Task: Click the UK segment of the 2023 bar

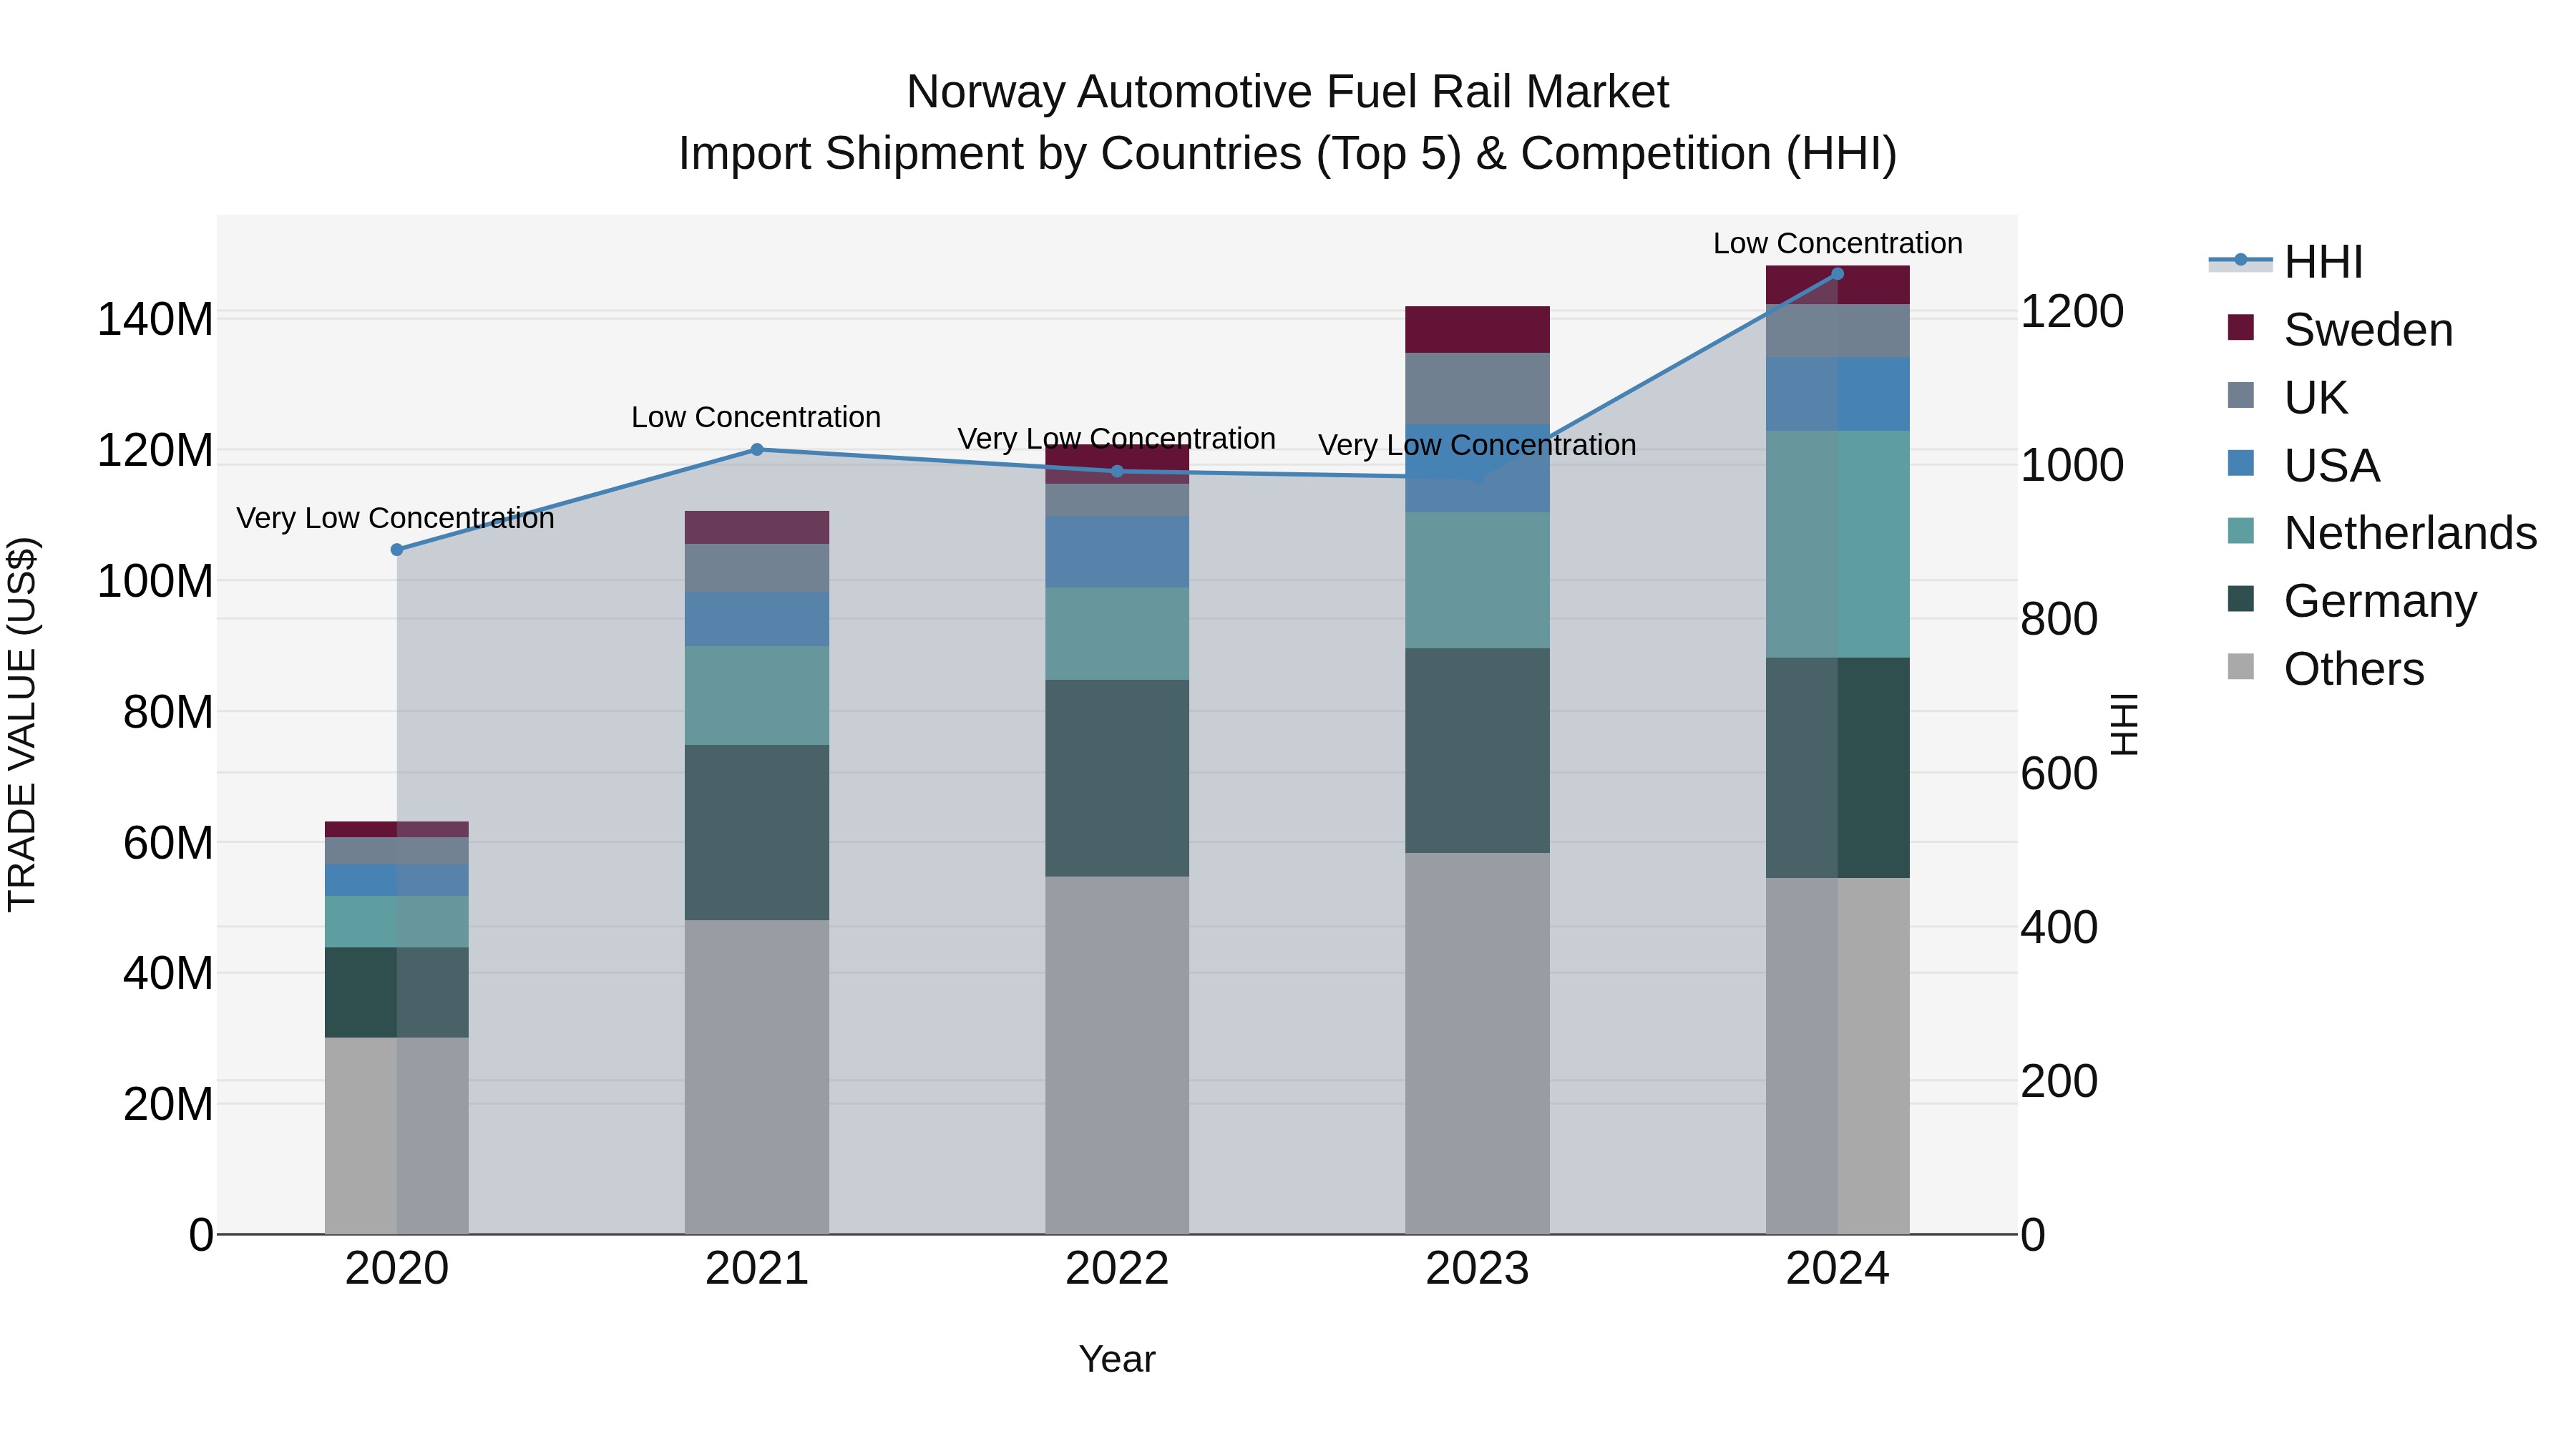Action: click(1477, 388)
